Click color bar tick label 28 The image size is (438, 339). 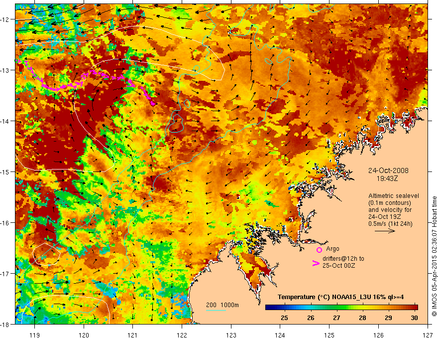tap(362, 318)
